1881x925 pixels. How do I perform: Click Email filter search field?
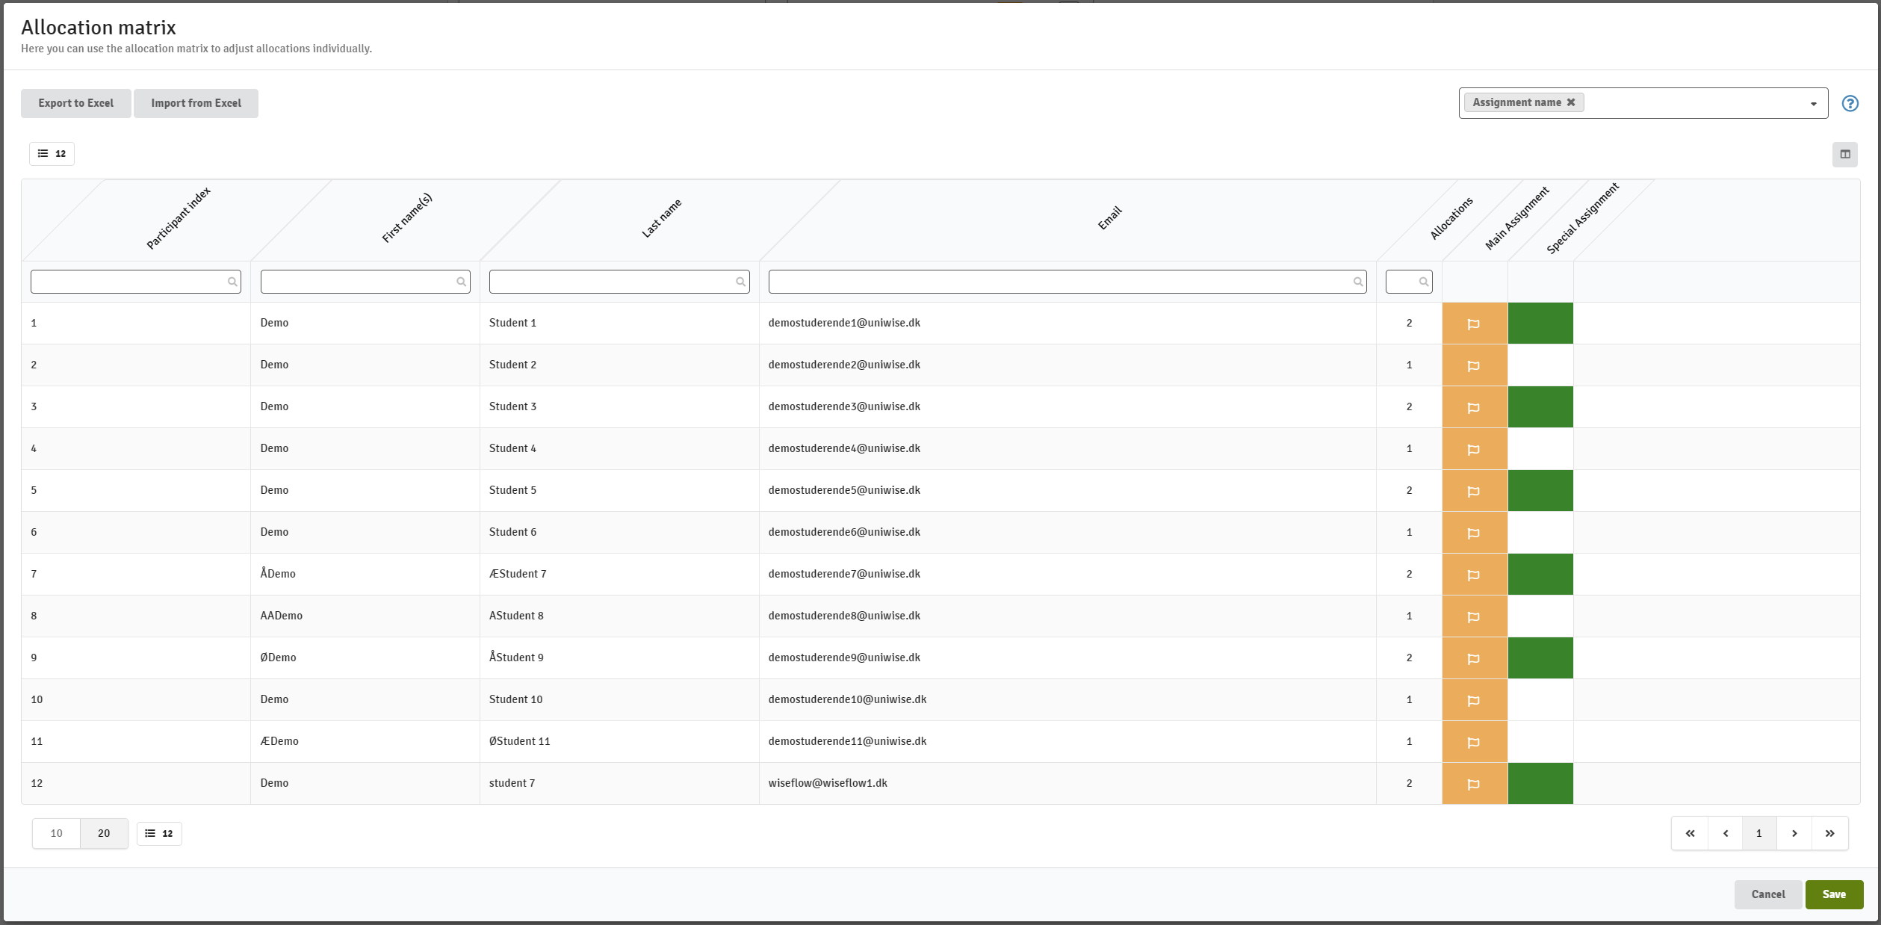click(x=1067, y=282)
